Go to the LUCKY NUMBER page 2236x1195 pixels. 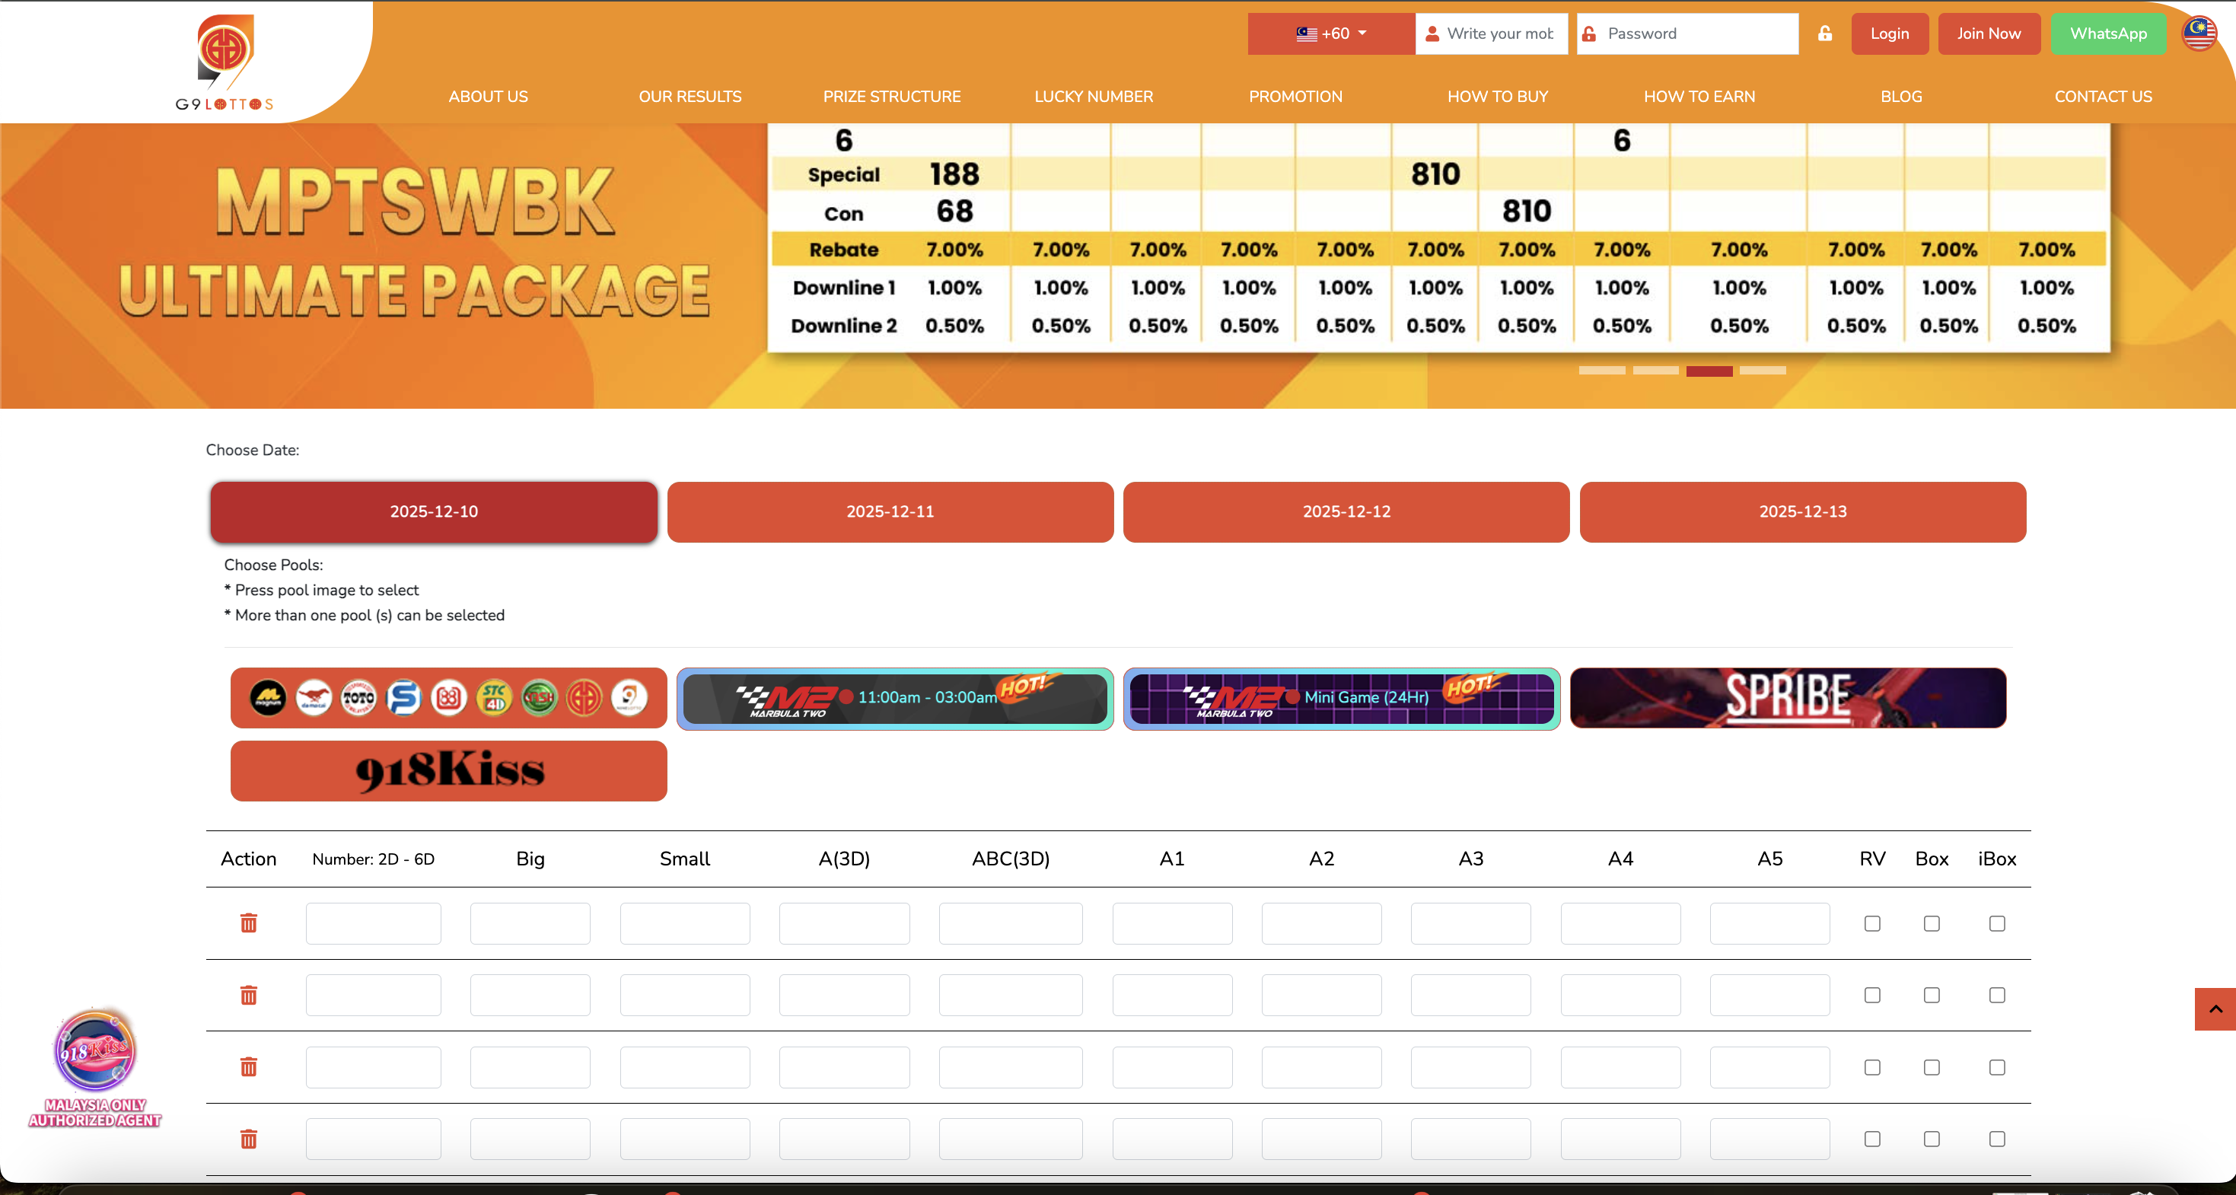point(1093,97)
